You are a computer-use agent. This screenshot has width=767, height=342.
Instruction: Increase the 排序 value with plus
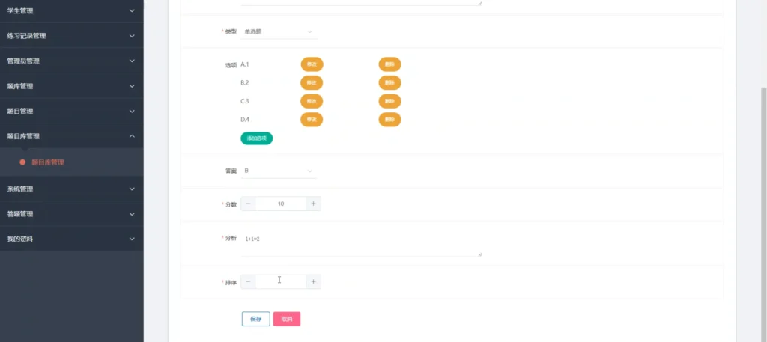point(314,281)
